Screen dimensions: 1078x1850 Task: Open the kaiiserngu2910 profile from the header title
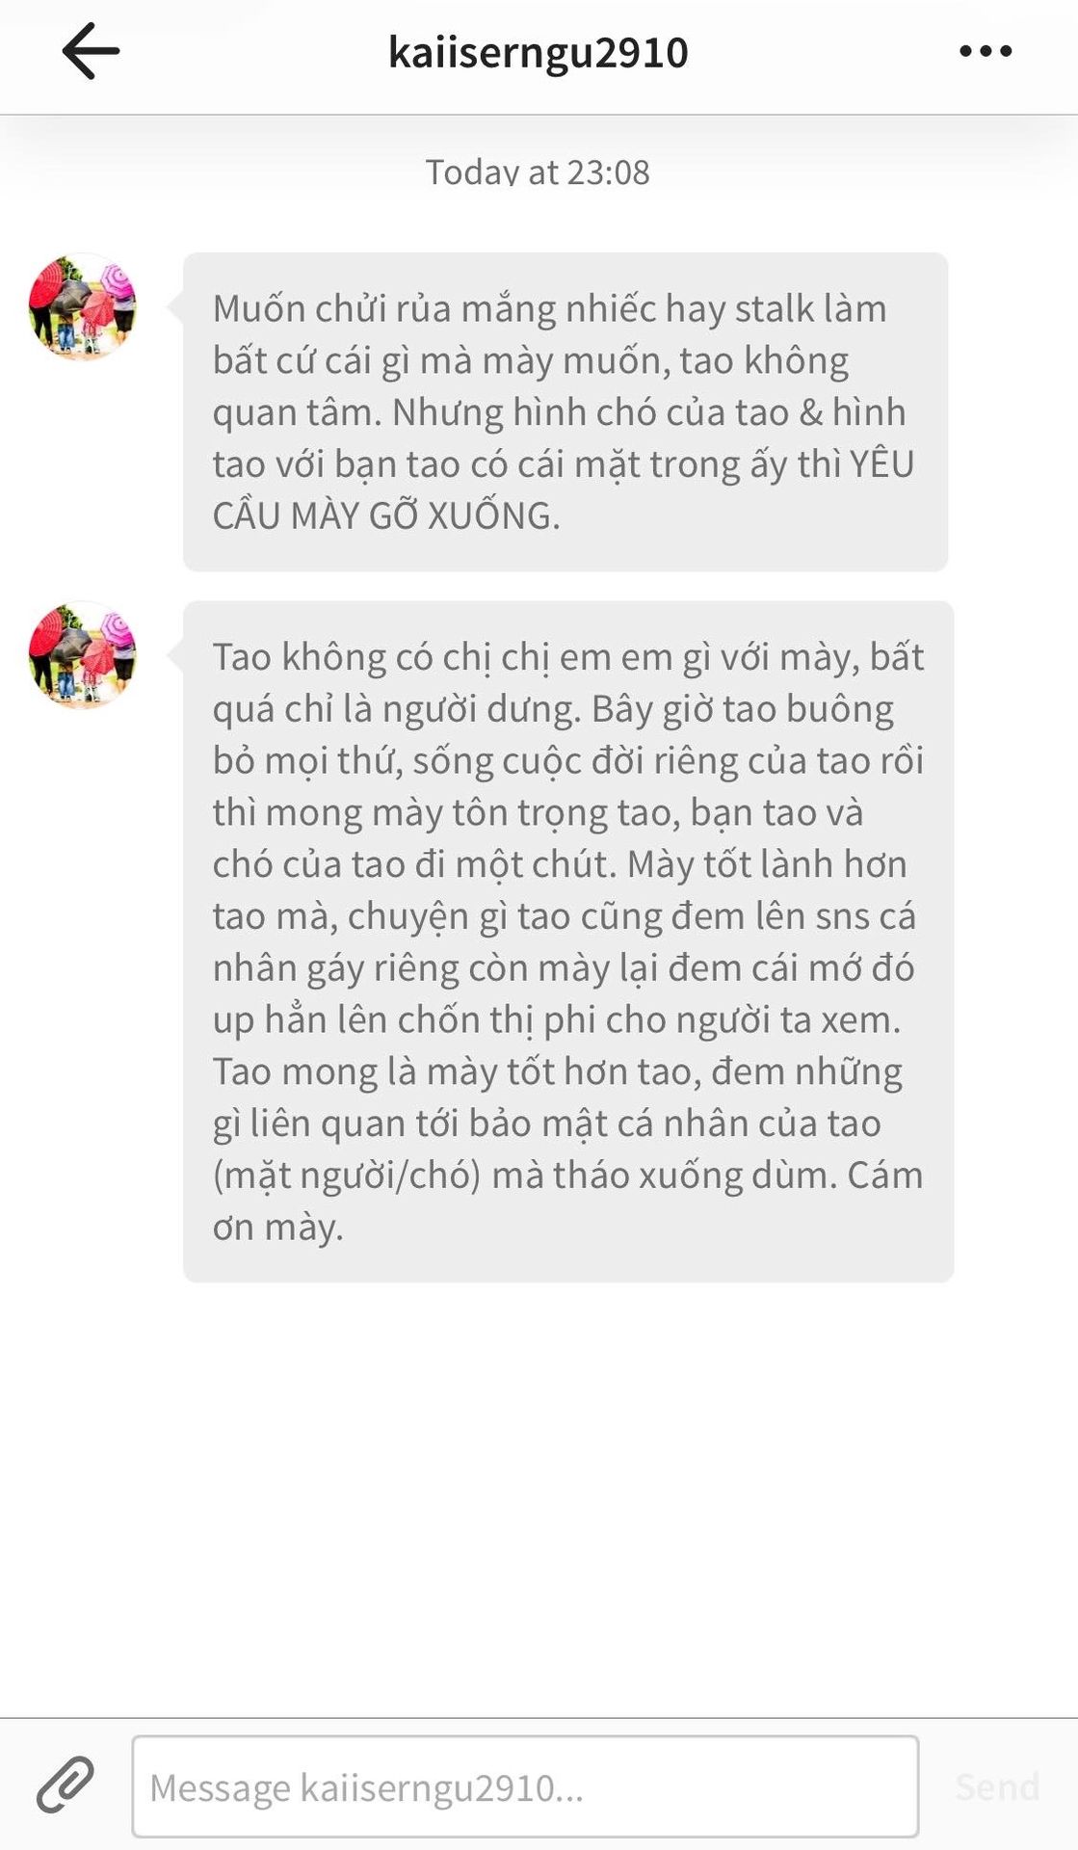point(538,52)
